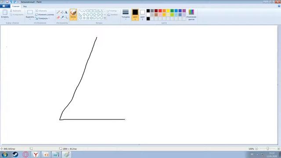The image size is (281, 158).
Task: Pick the Cloud callout shape
Action: [x=101, y=18]
